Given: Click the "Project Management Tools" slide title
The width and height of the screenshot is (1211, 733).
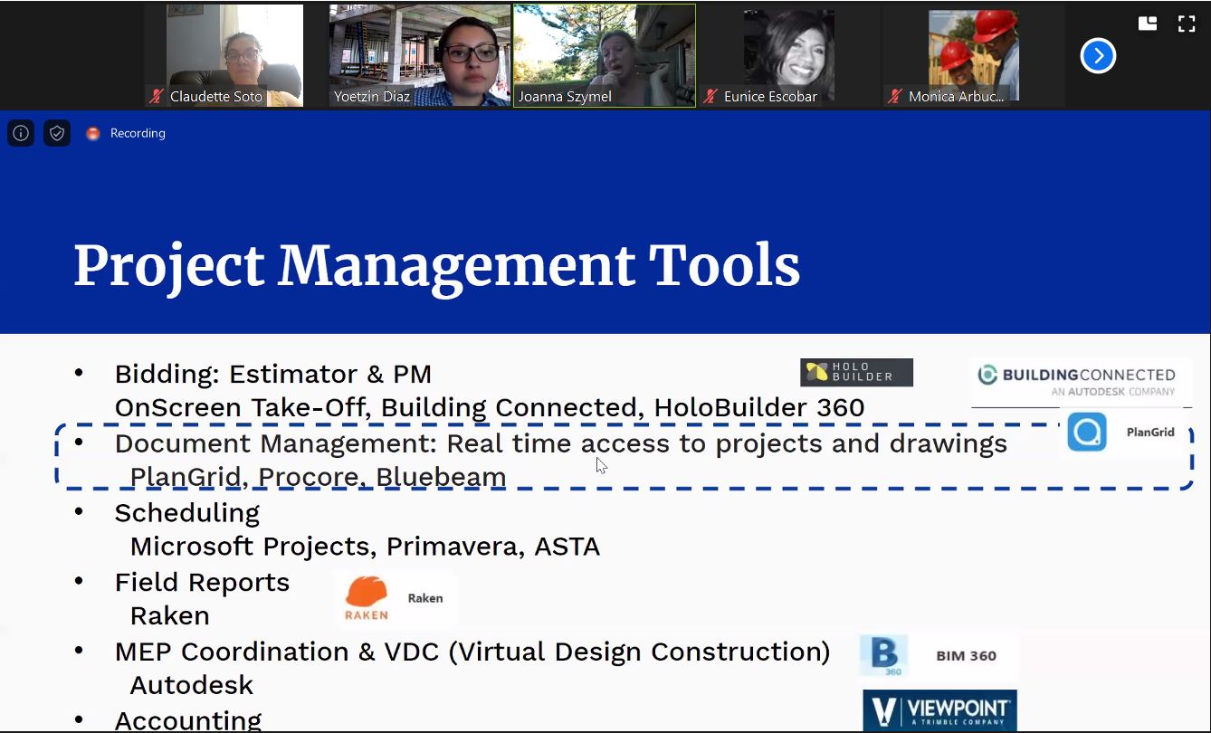Looking at the screenshot, I should pos(437,265).
